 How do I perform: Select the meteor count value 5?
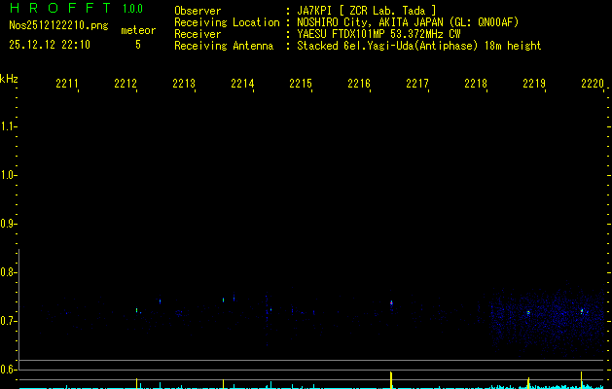(x=137, y=45)
